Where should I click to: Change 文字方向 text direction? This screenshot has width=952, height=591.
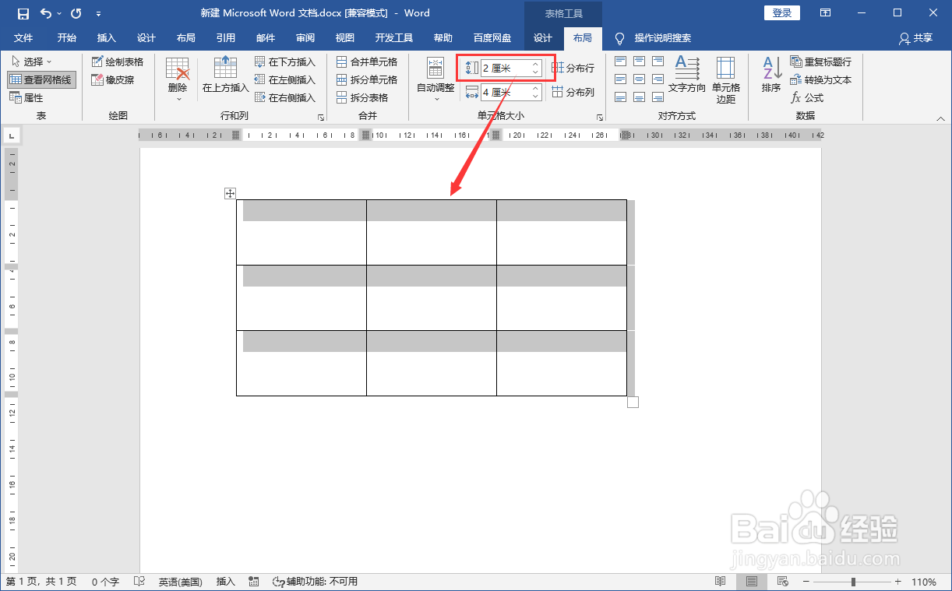(687, 75)
